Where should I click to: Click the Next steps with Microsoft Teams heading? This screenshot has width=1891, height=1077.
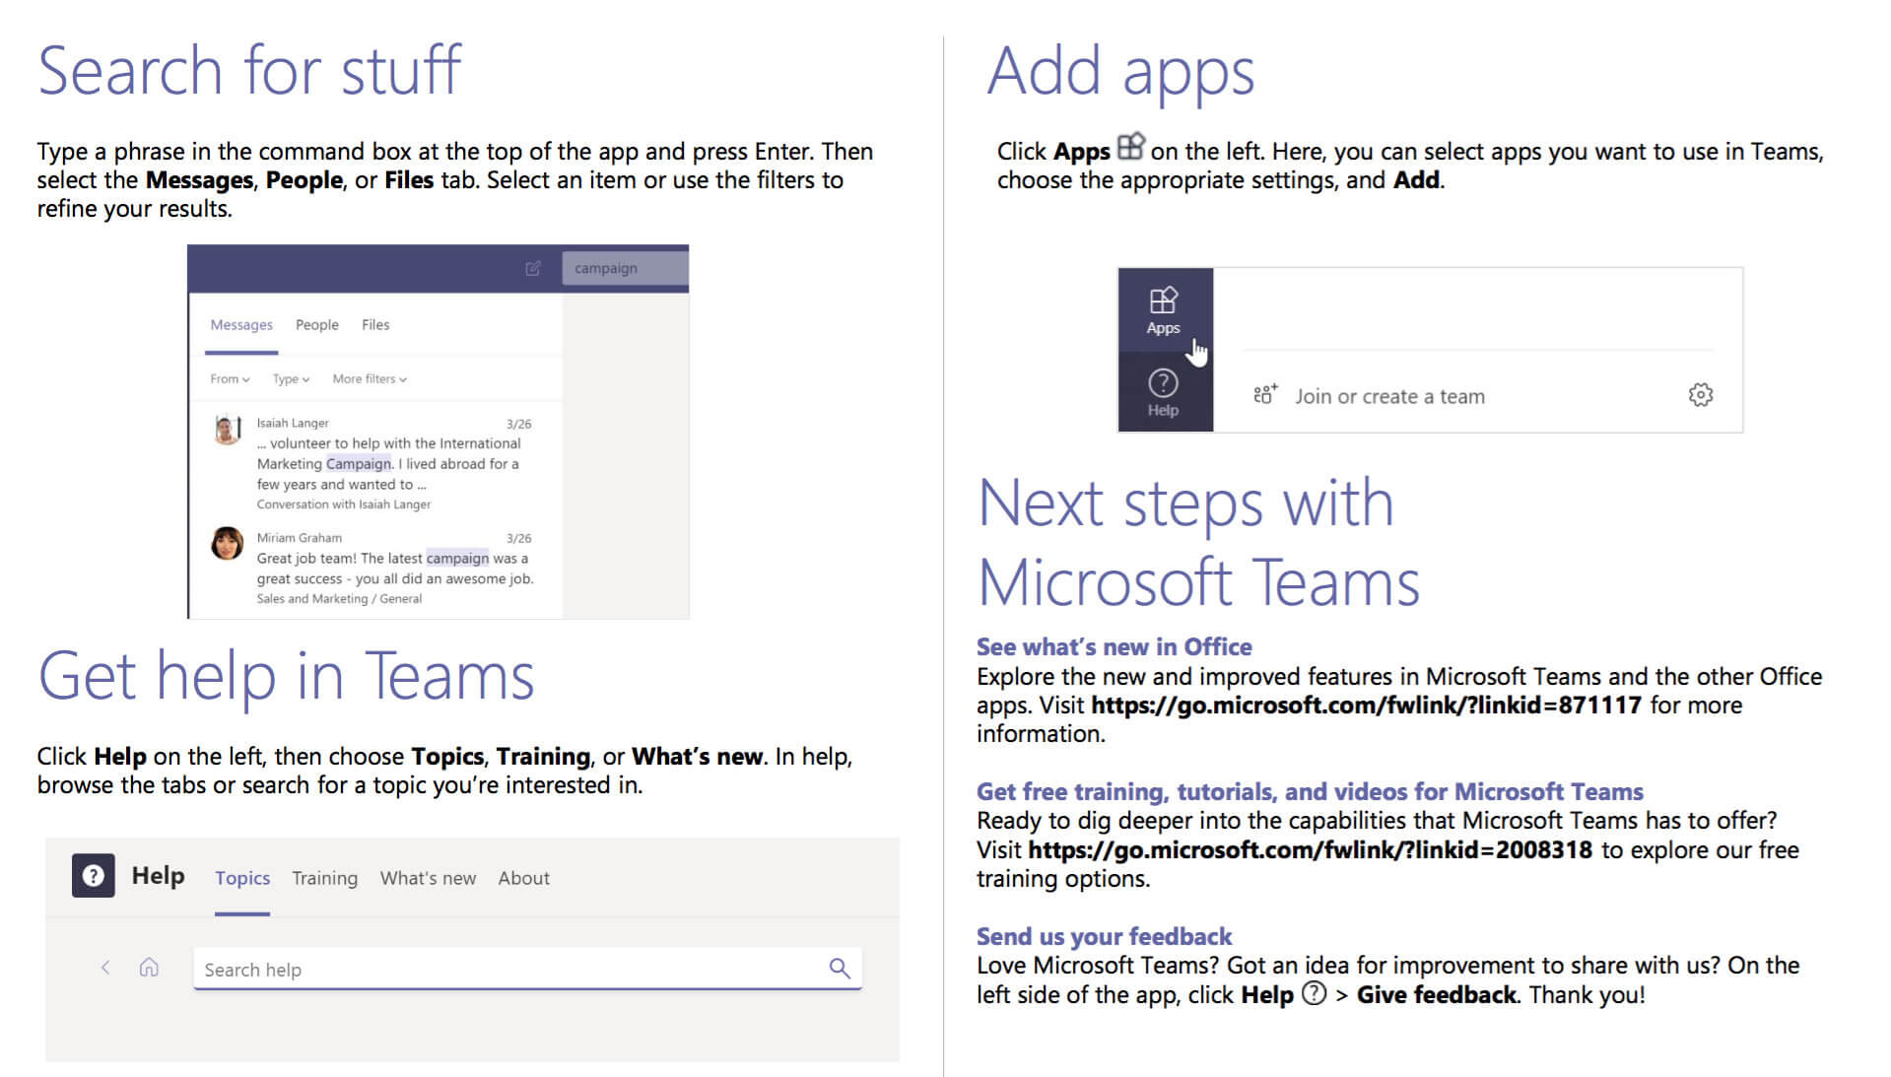[1198, 543]
